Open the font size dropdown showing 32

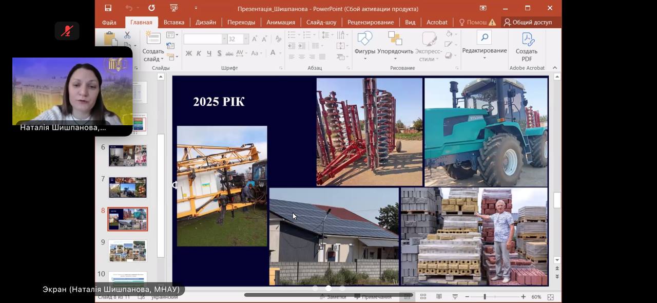(246, 39)
